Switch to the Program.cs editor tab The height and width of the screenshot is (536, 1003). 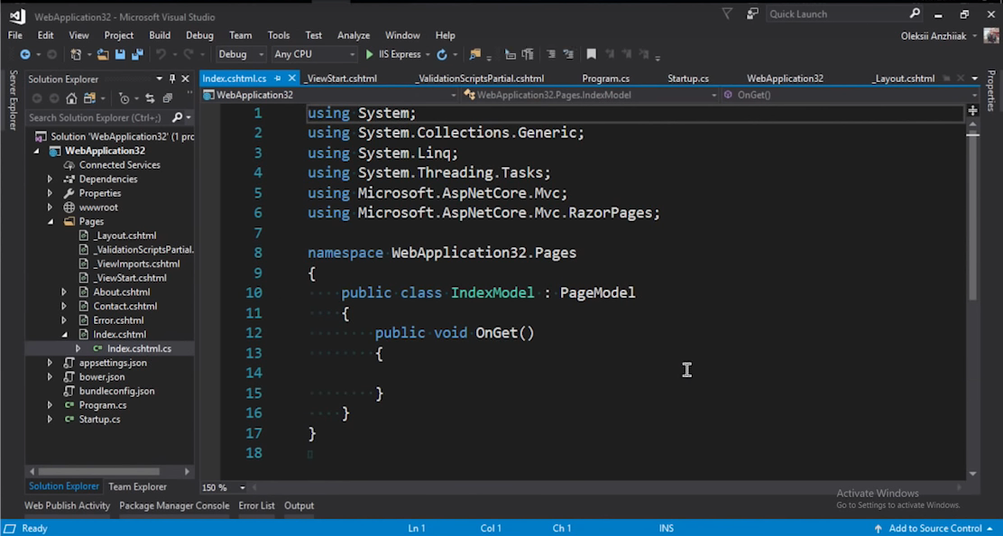pyautogui.click(x=606, y=79)
